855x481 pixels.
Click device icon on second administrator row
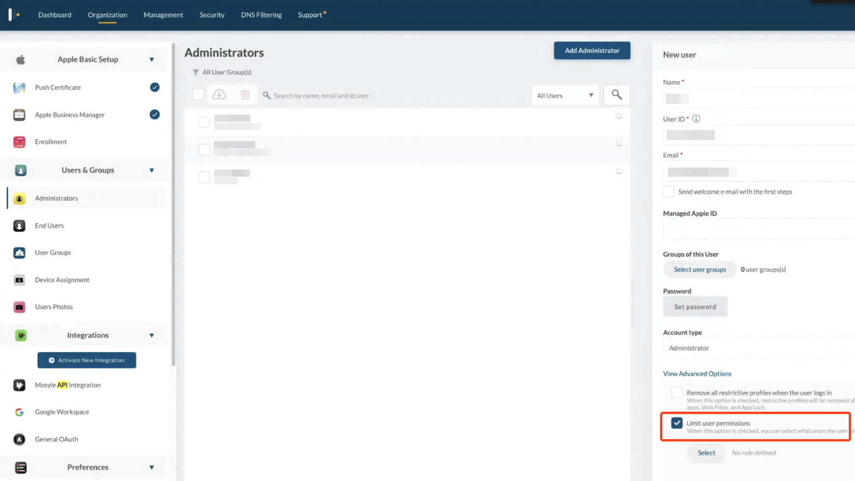coord(619,144)
